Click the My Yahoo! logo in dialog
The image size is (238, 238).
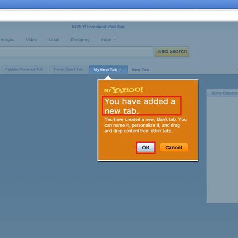tap(124, 90)
